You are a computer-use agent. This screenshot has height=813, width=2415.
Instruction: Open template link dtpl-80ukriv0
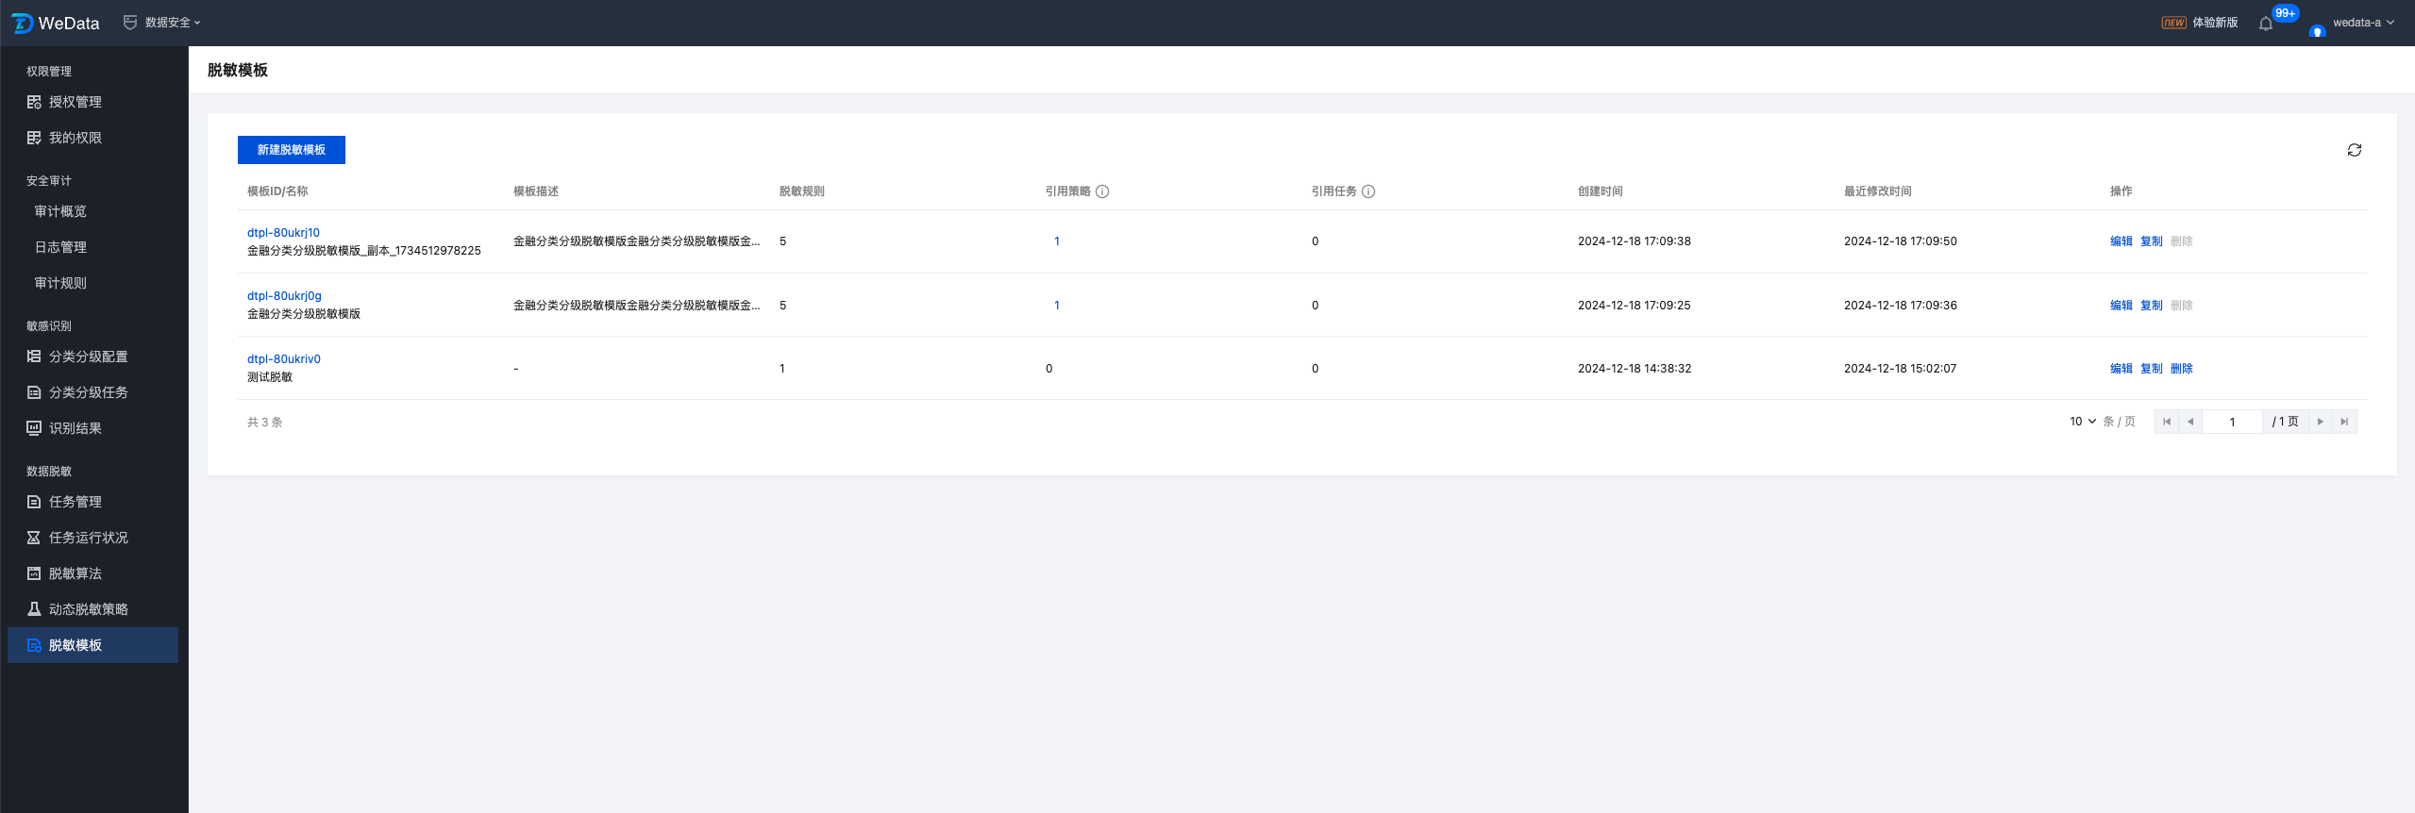284,359
